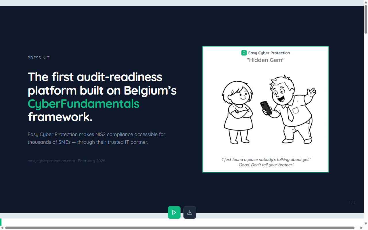Click the green CyberFundamentals heading text
Viewport: 368px width, 230px height.
click(83, 104)
